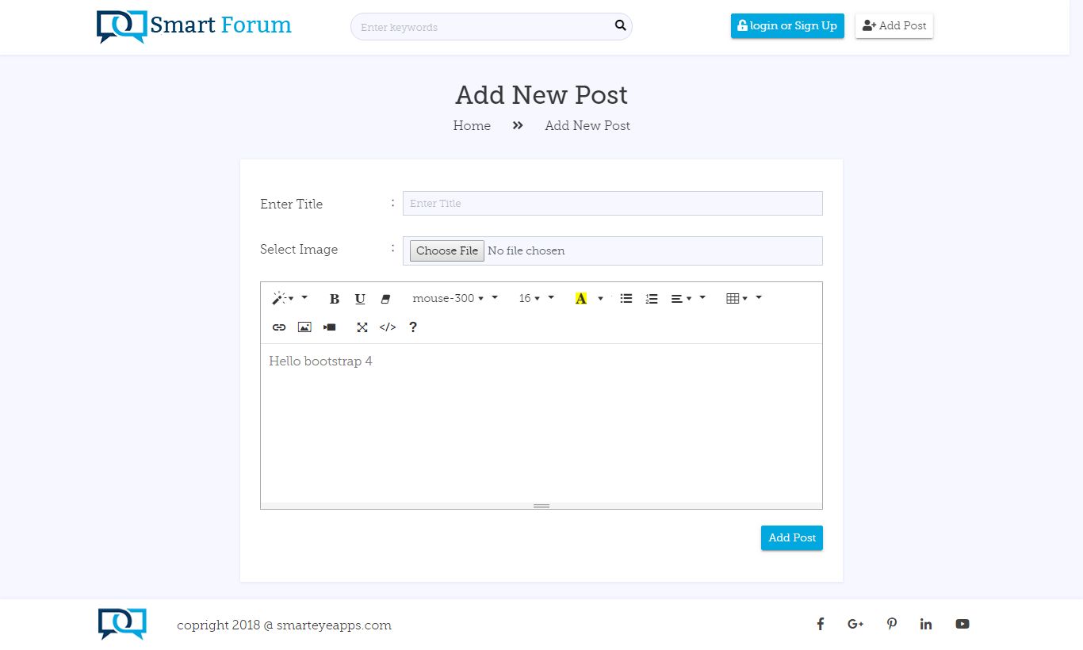Insert an unordered bullet list

click(x=626, y=299)
